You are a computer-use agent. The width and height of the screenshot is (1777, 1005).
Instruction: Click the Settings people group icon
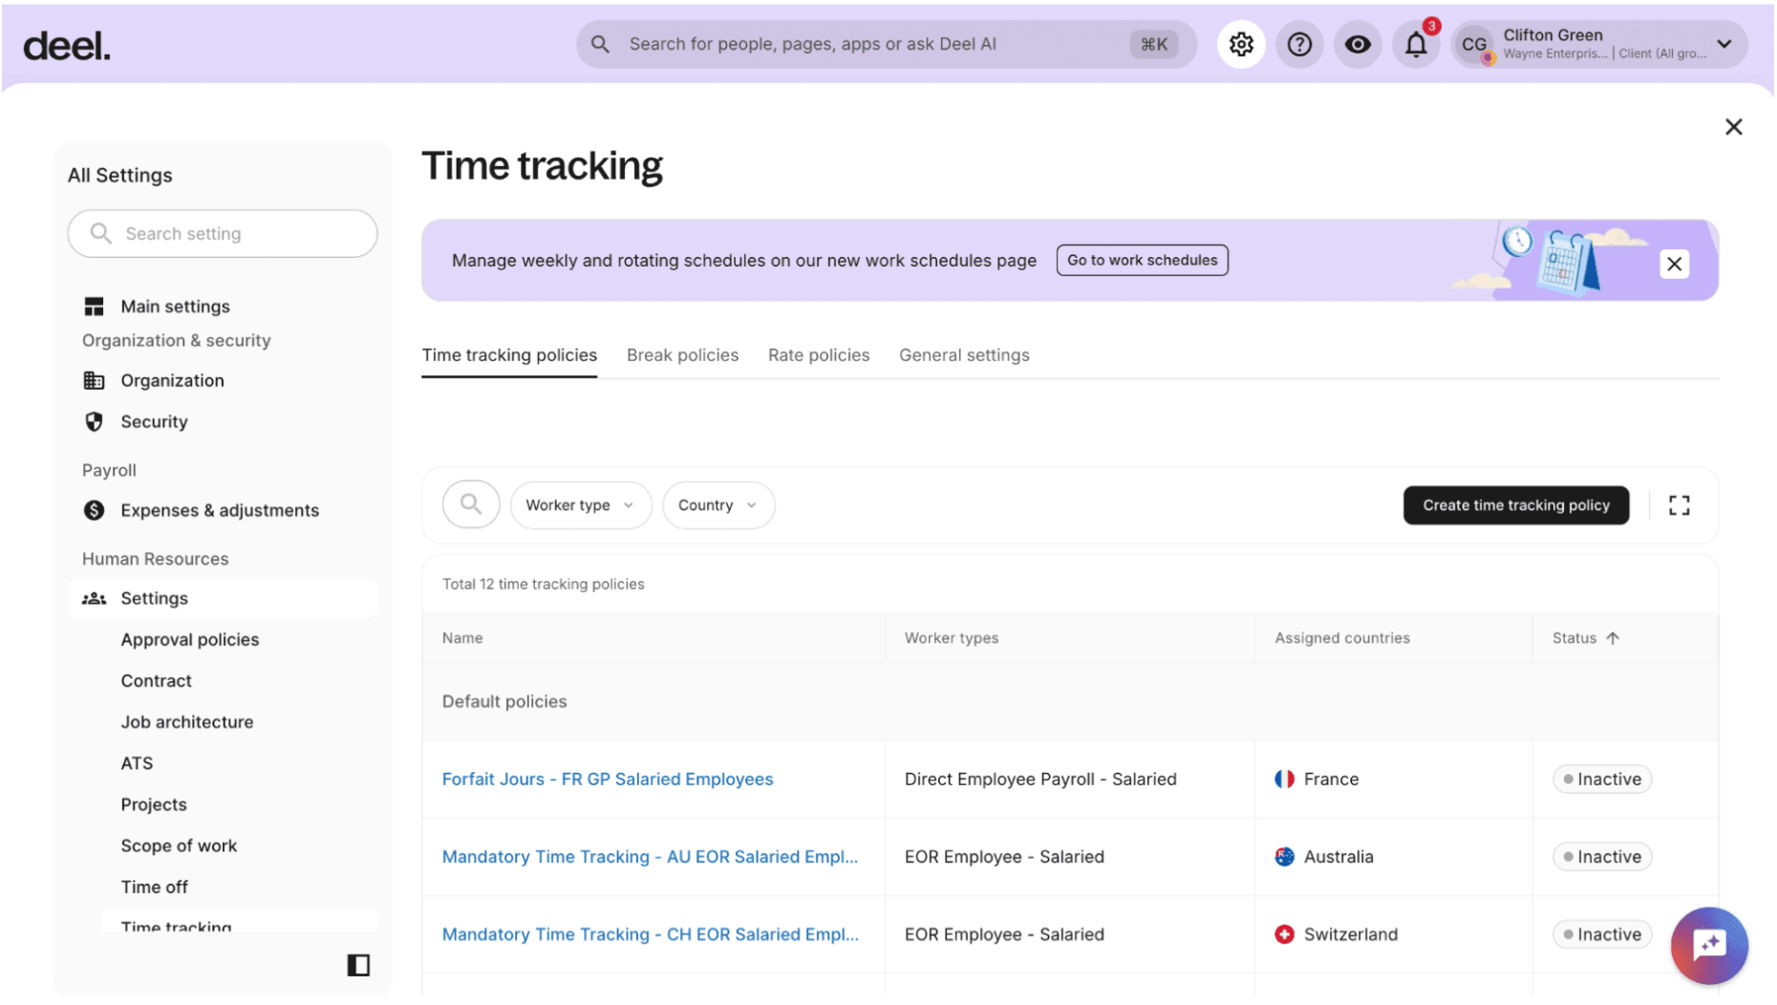coord(94,599)
